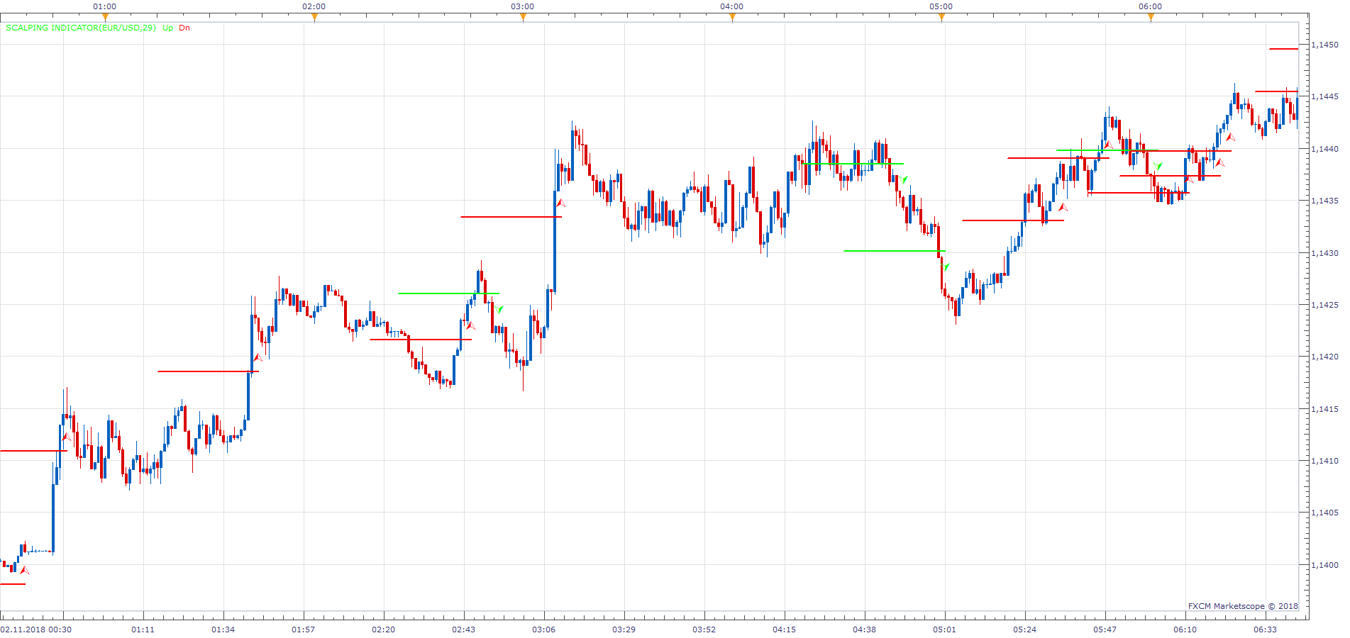Image resolution: width=1350 pixels, height=638 pixels.
Task: Click the 1,1435 price axis label
Action: click(x=1324, y=201)
